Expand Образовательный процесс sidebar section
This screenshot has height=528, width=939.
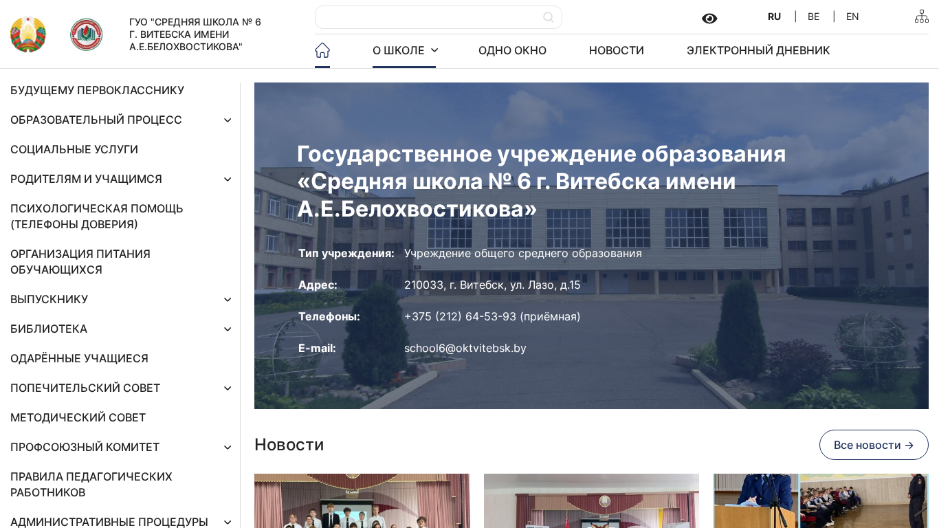[x=228, y=120]
